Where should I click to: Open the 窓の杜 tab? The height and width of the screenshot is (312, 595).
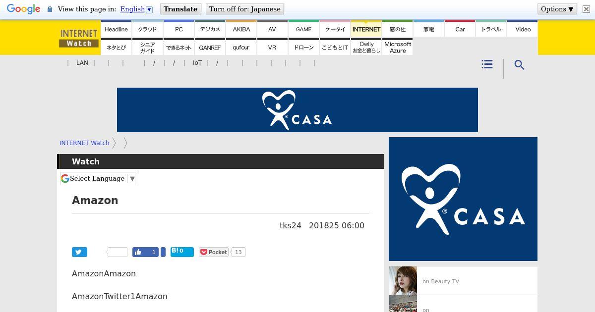397,29
